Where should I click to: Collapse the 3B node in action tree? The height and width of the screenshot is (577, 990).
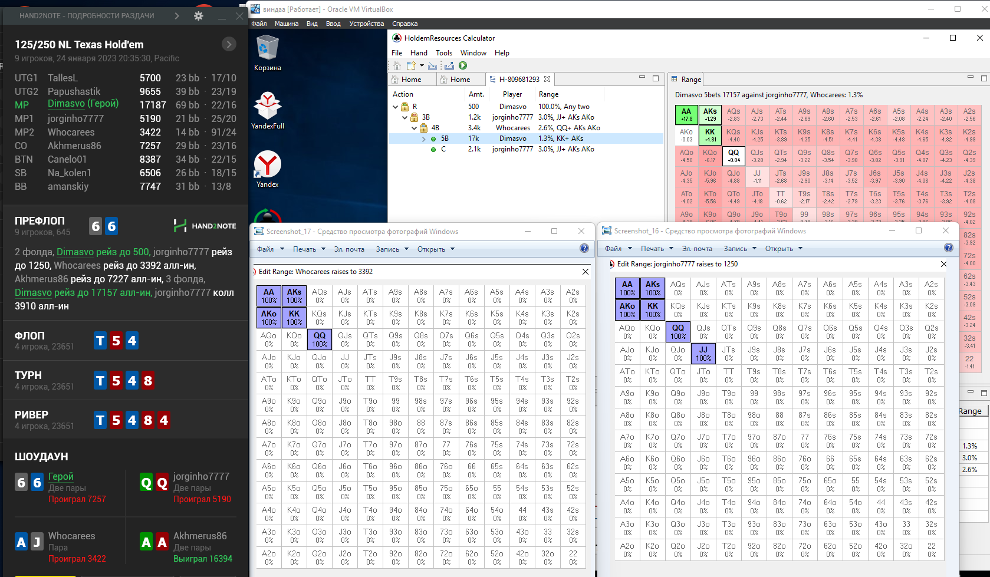click(x=404, y=117)
